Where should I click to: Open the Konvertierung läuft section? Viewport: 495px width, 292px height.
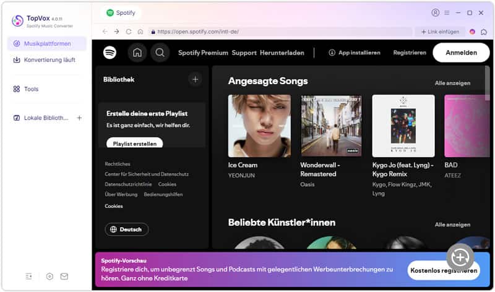click(x=47, y=59)
